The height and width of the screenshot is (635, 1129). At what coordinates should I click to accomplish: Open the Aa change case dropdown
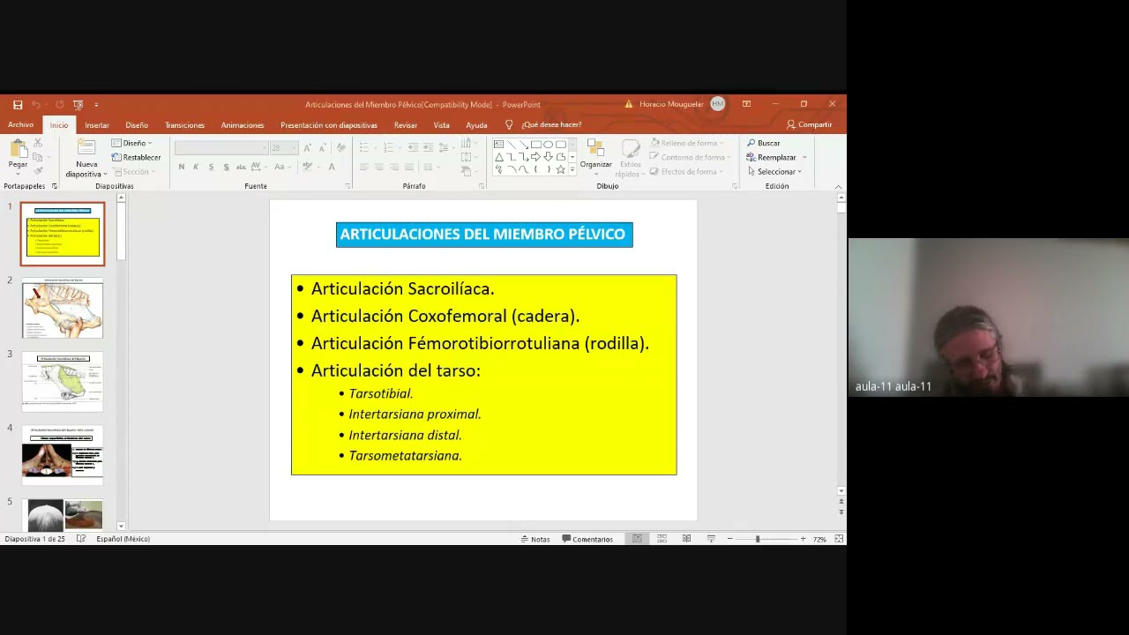click(281, 167)
